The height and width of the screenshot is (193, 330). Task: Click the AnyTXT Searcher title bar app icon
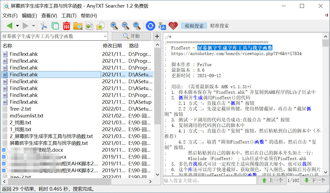pyautogui.click(x=6, y=6)
